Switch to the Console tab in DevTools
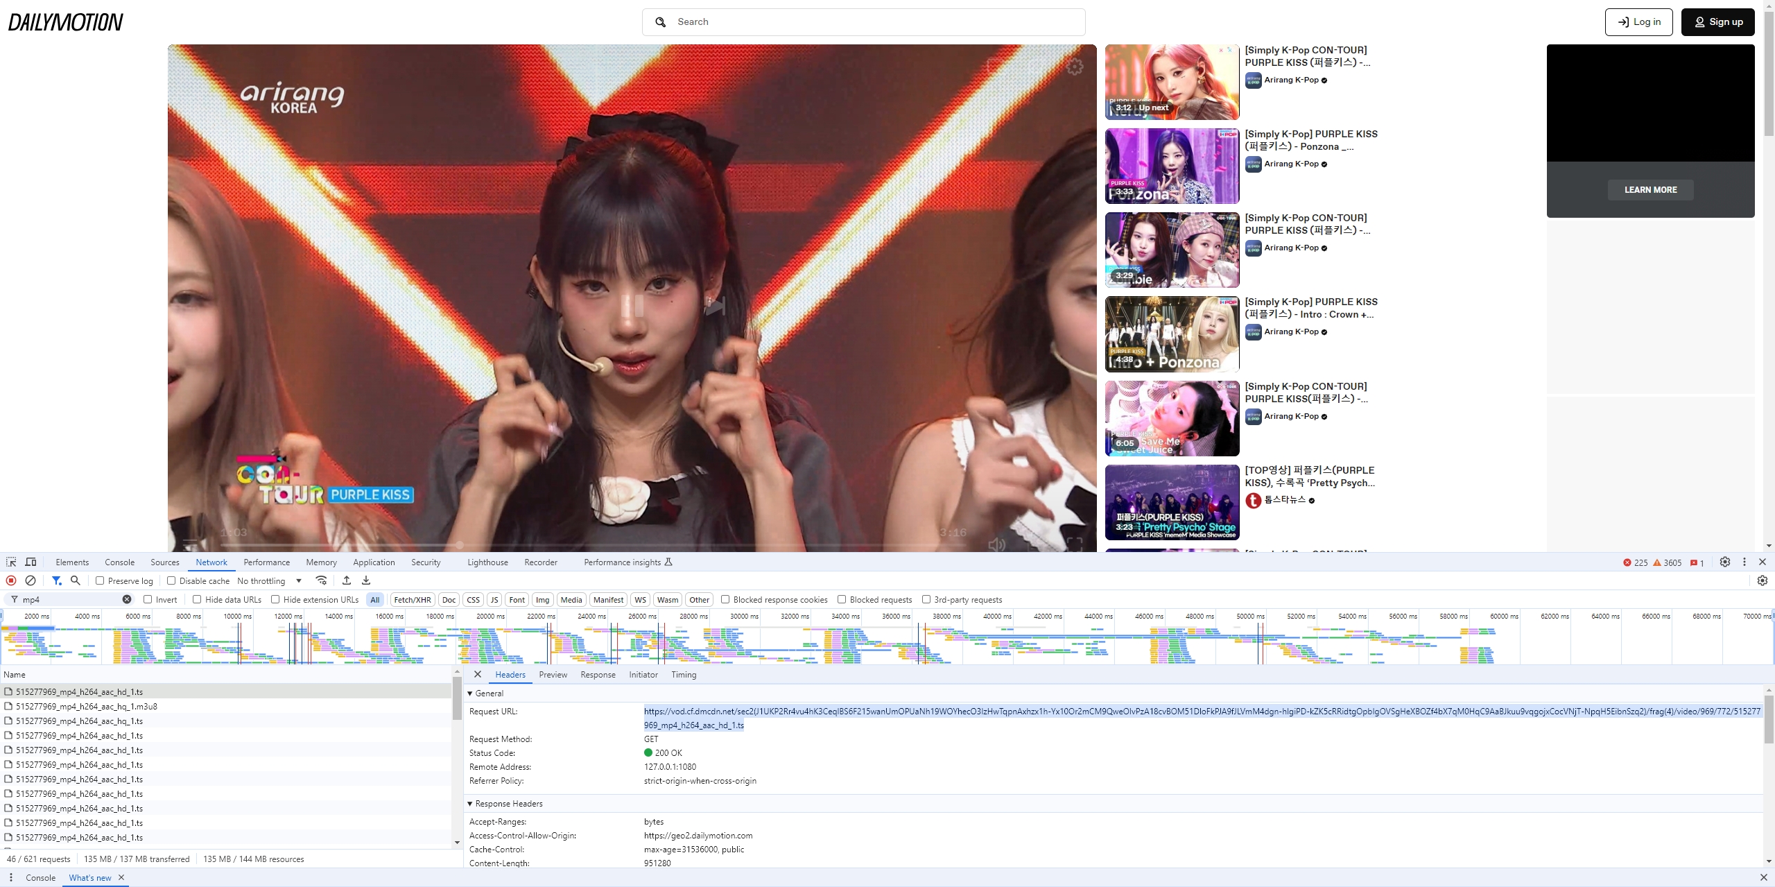1775x887 pixels. click(x=119, y=562)
